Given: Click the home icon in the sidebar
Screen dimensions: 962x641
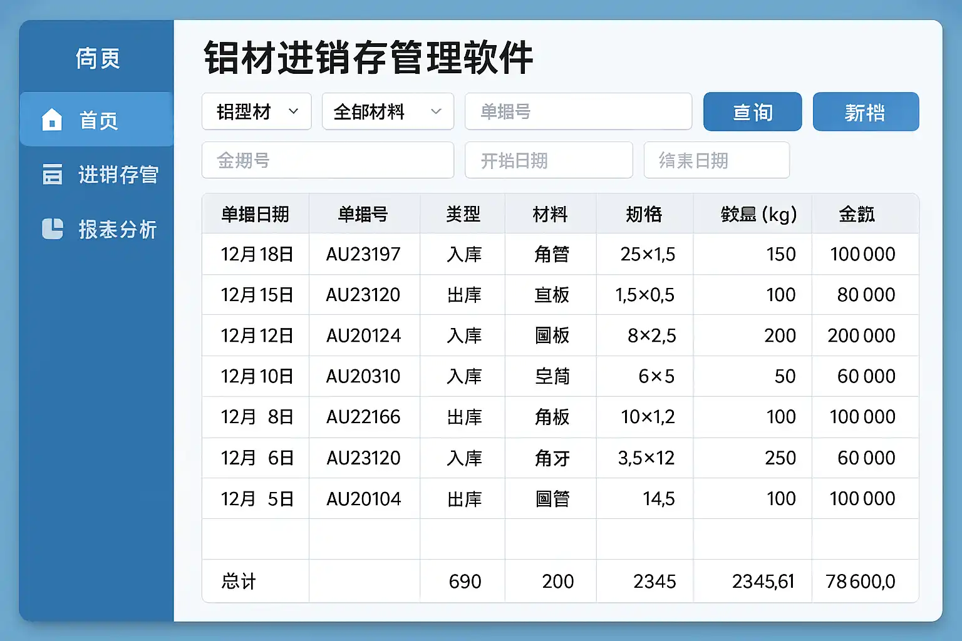Looking at the screenshot, I should pyautogui.click(x=52, y=119).
